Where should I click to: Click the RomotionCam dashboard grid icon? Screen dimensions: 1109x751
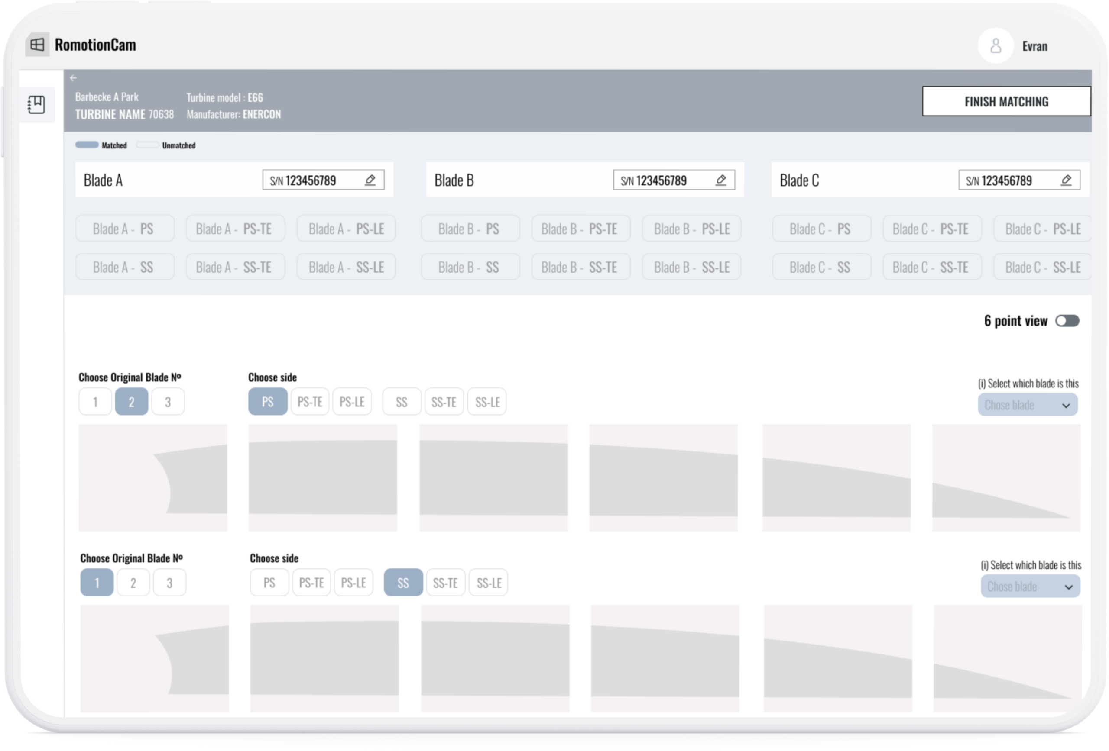click(x=37, y=45)
